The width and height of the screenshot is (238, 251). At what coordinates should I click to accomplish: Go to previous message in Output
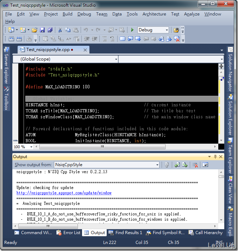[177, 165]
